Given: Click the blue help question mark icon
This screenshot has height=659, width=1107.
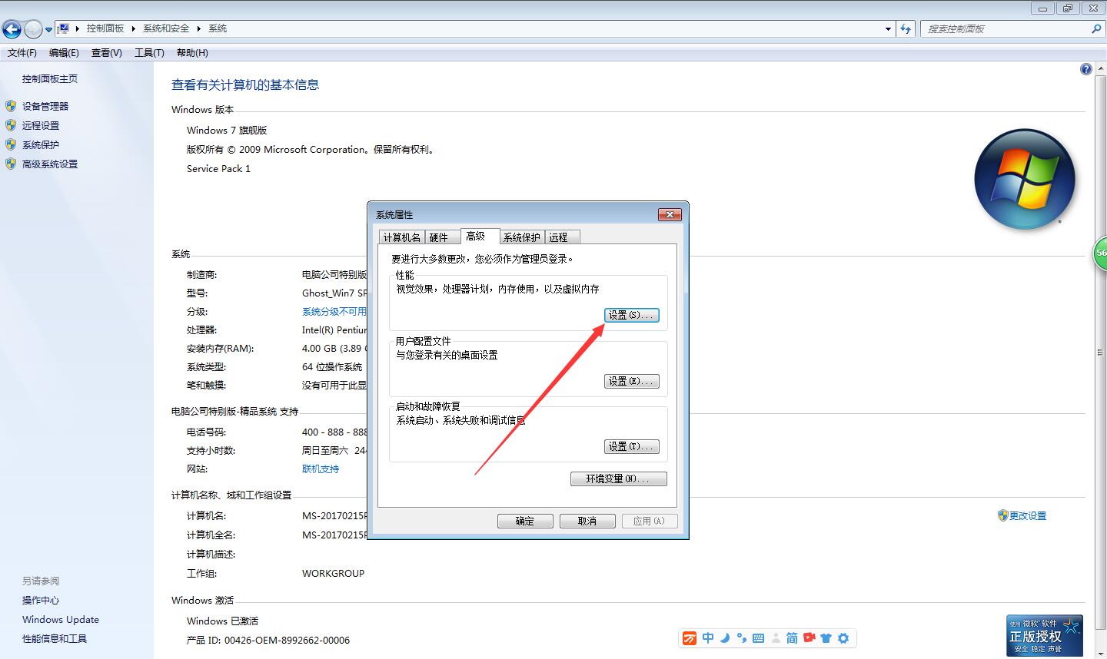Looking at the screenshot, I should coord(1085,69).
